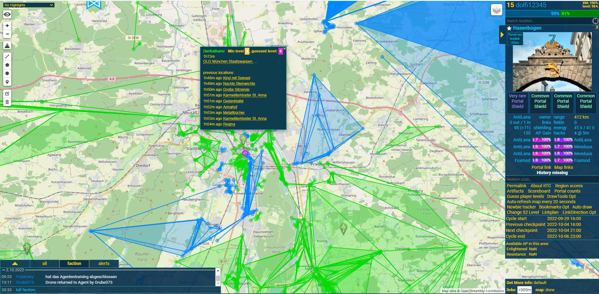This screenshot has width=599, height=294.
Task: Click the Annahof location link
Action: tap(230, 107)
